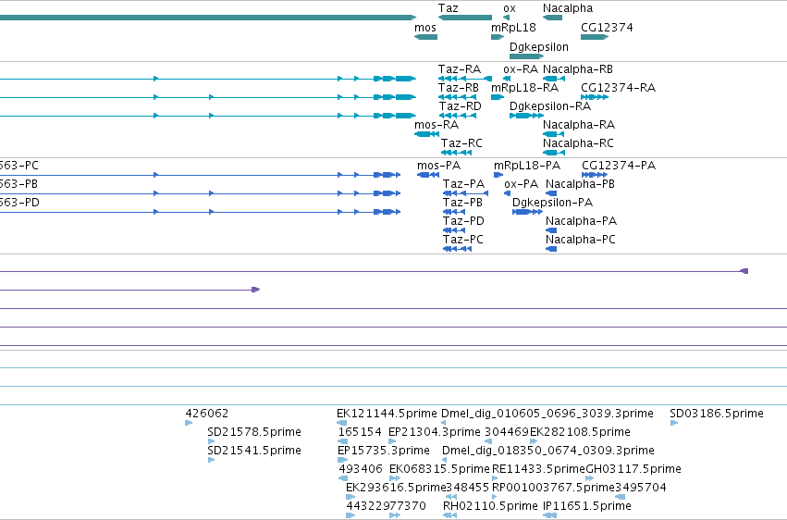The height and width of the screenshot is (520, 787).
Task: Select the Taz-RB transcript label
Action: (459, 88)
